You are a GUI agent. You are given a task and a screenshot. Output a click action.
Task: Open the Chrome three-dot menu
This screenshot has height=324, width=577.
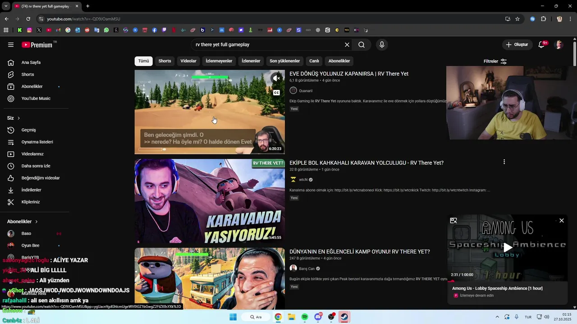pyautogui.click(x=570, y=19)
